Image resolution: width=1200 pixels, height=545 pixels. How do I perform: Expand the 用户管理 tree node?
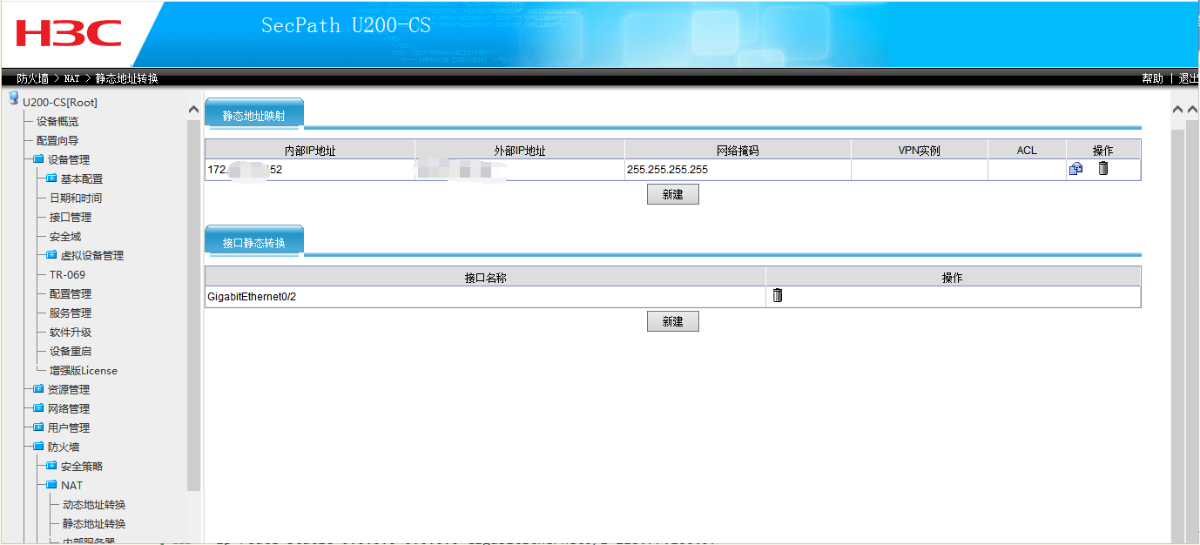(x=37, y=427)
